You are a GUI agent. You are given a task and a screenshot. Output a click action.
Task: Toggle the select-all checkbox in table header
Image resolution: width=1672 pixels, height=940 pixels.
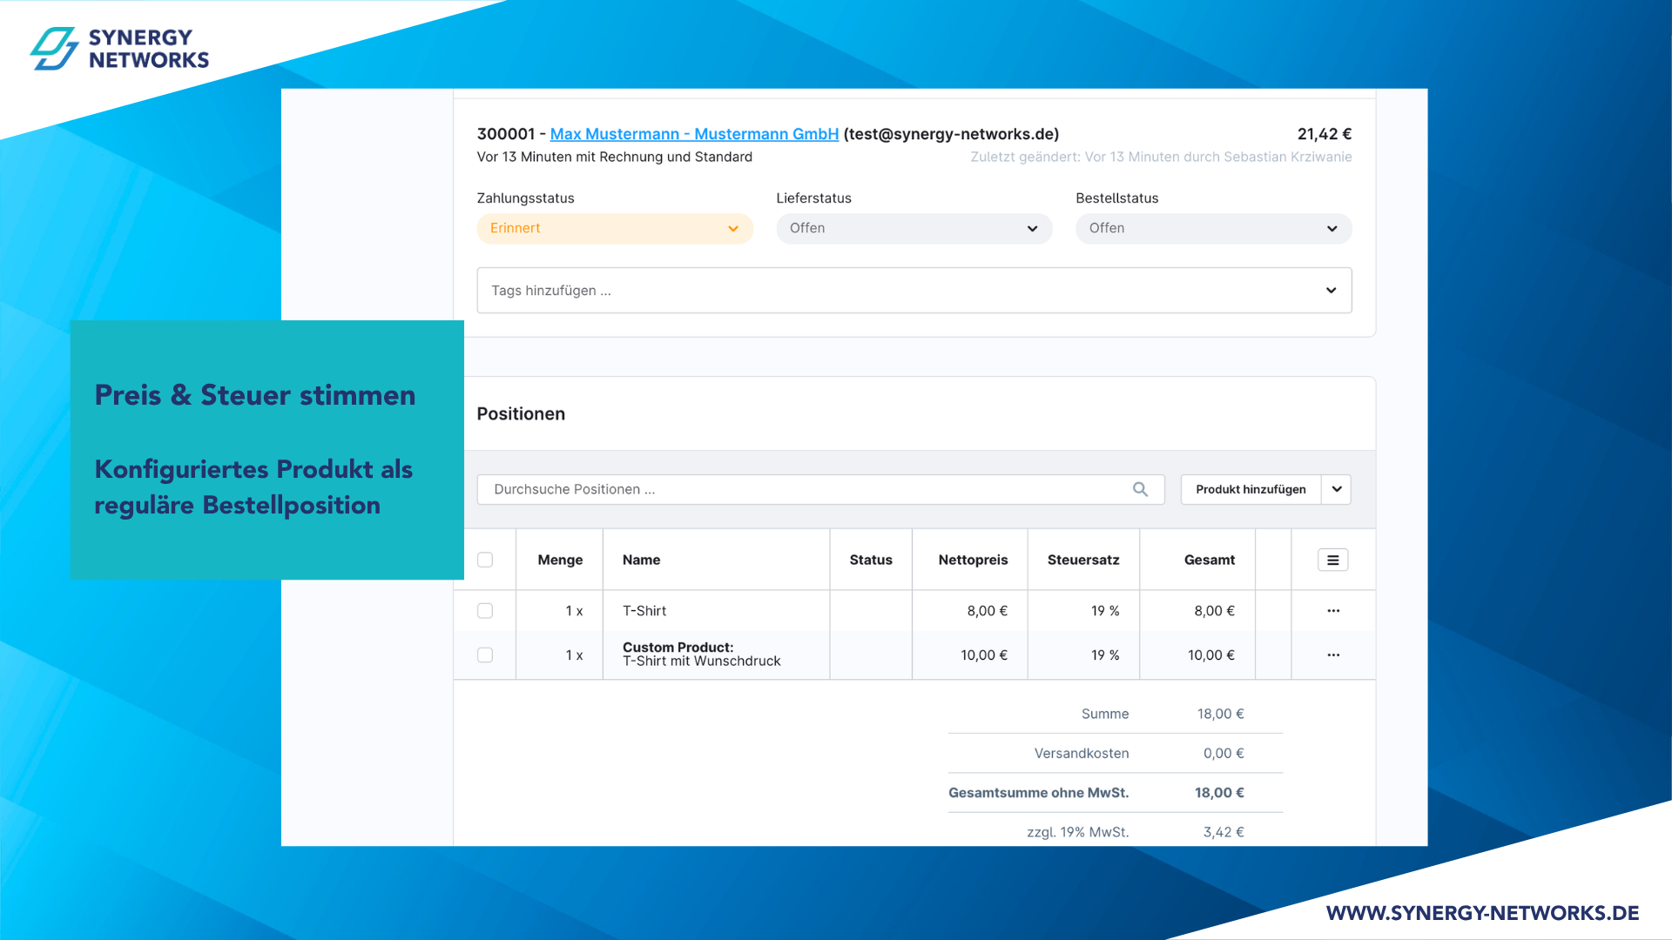point(485,560)
